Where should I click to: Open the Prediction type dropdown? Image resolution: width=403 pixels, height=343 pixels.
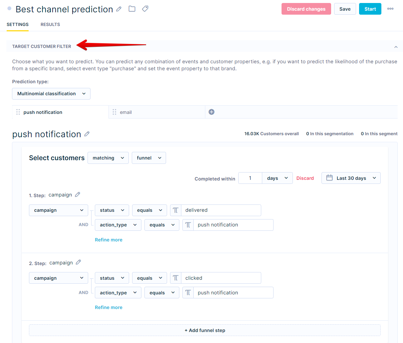(51, 94)
